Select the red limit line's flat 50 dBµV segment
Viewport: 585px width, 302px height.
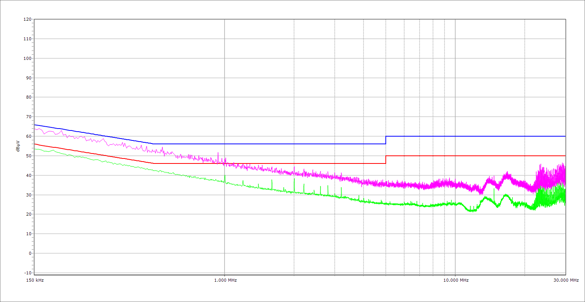click(x=476, y=156)
